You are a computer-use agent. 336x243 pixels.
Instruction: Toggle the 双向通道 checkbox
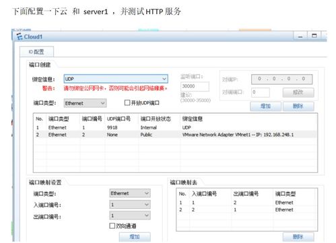(x=112, y=225)
